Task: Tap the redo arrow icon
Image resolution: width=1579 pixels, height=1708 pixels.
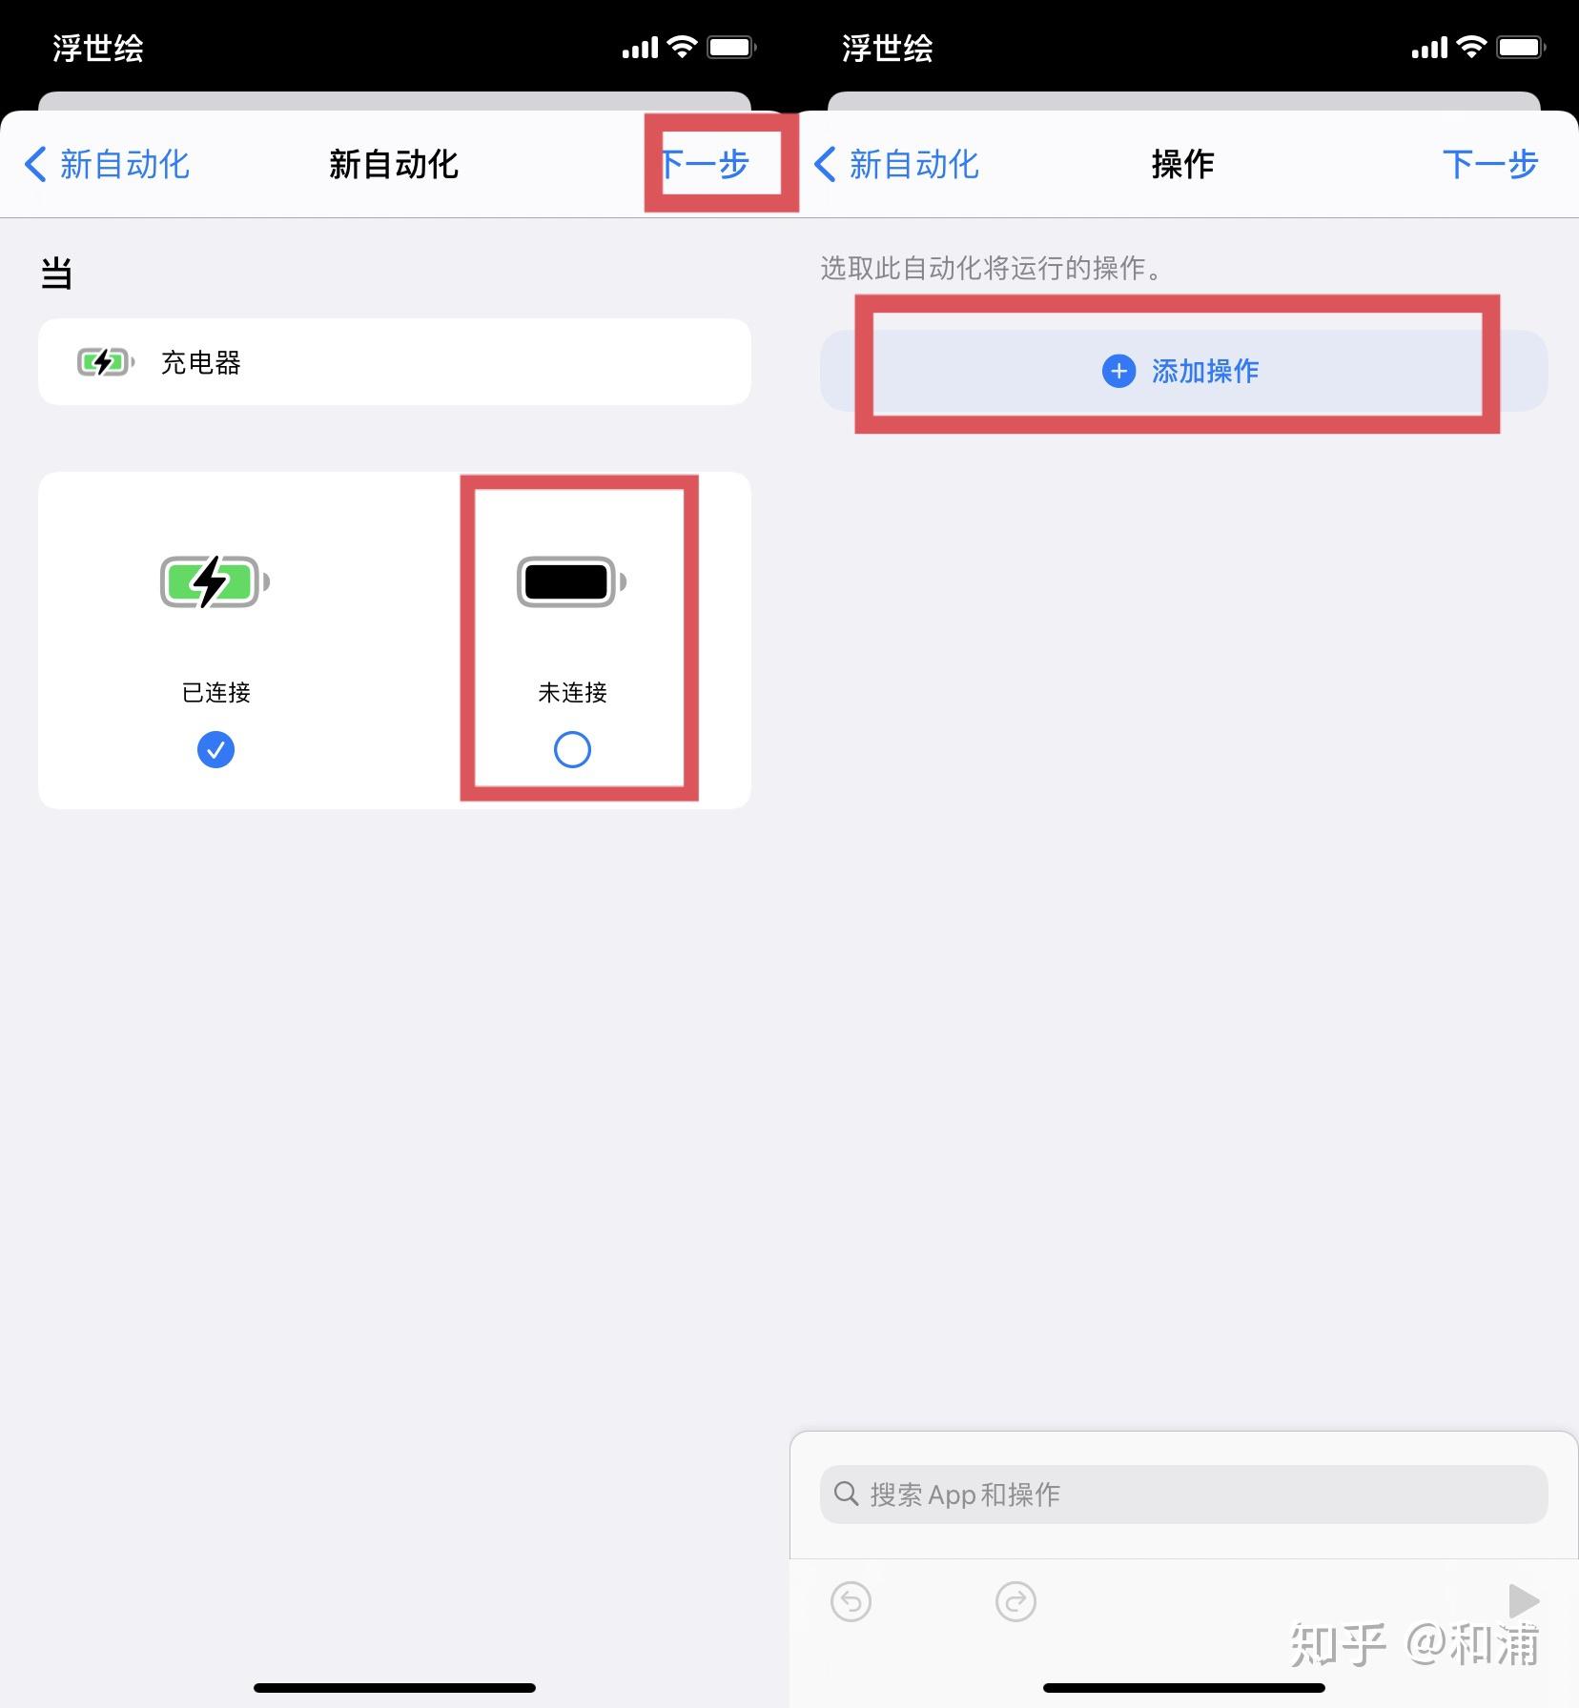Action: point(1015,1601)
